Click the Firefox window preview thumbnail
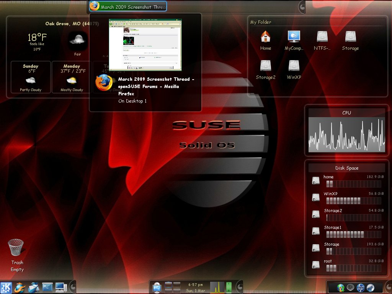392x294 pixels. click(145, 45)
